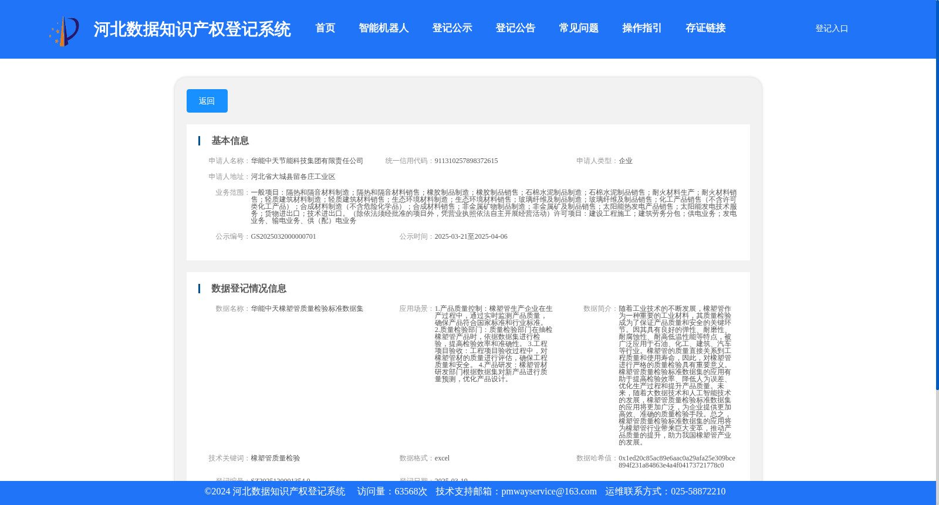Open 存证链接 menu item

click(x=705, y=28)
